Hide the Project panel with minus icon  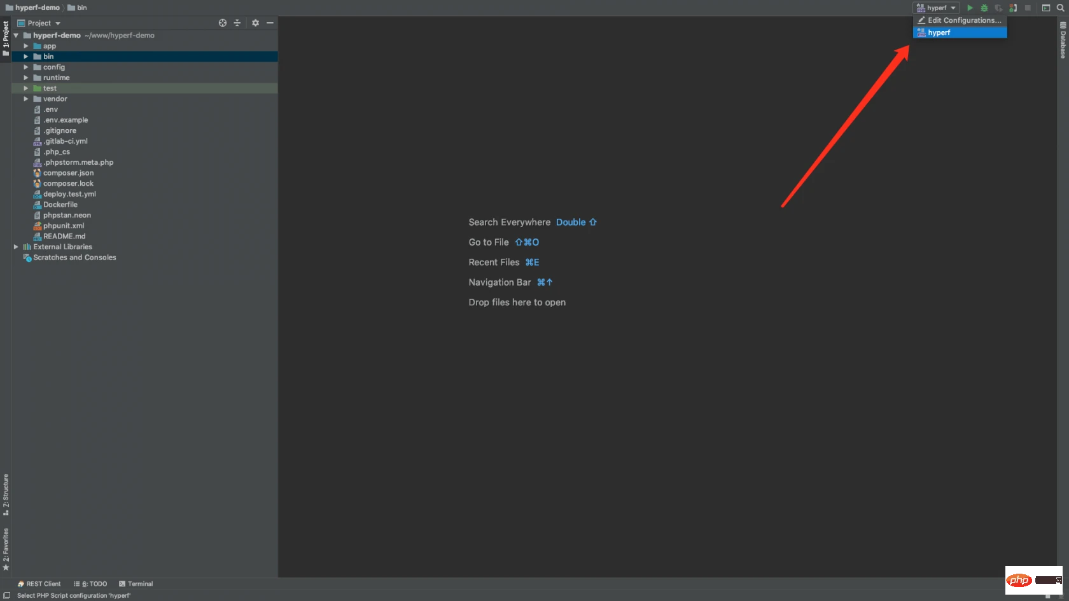tap(270, 23)
